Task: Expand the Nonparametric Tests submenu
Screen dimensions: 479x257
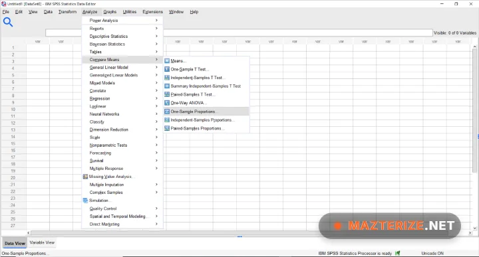Action: (x=122, y=145)
